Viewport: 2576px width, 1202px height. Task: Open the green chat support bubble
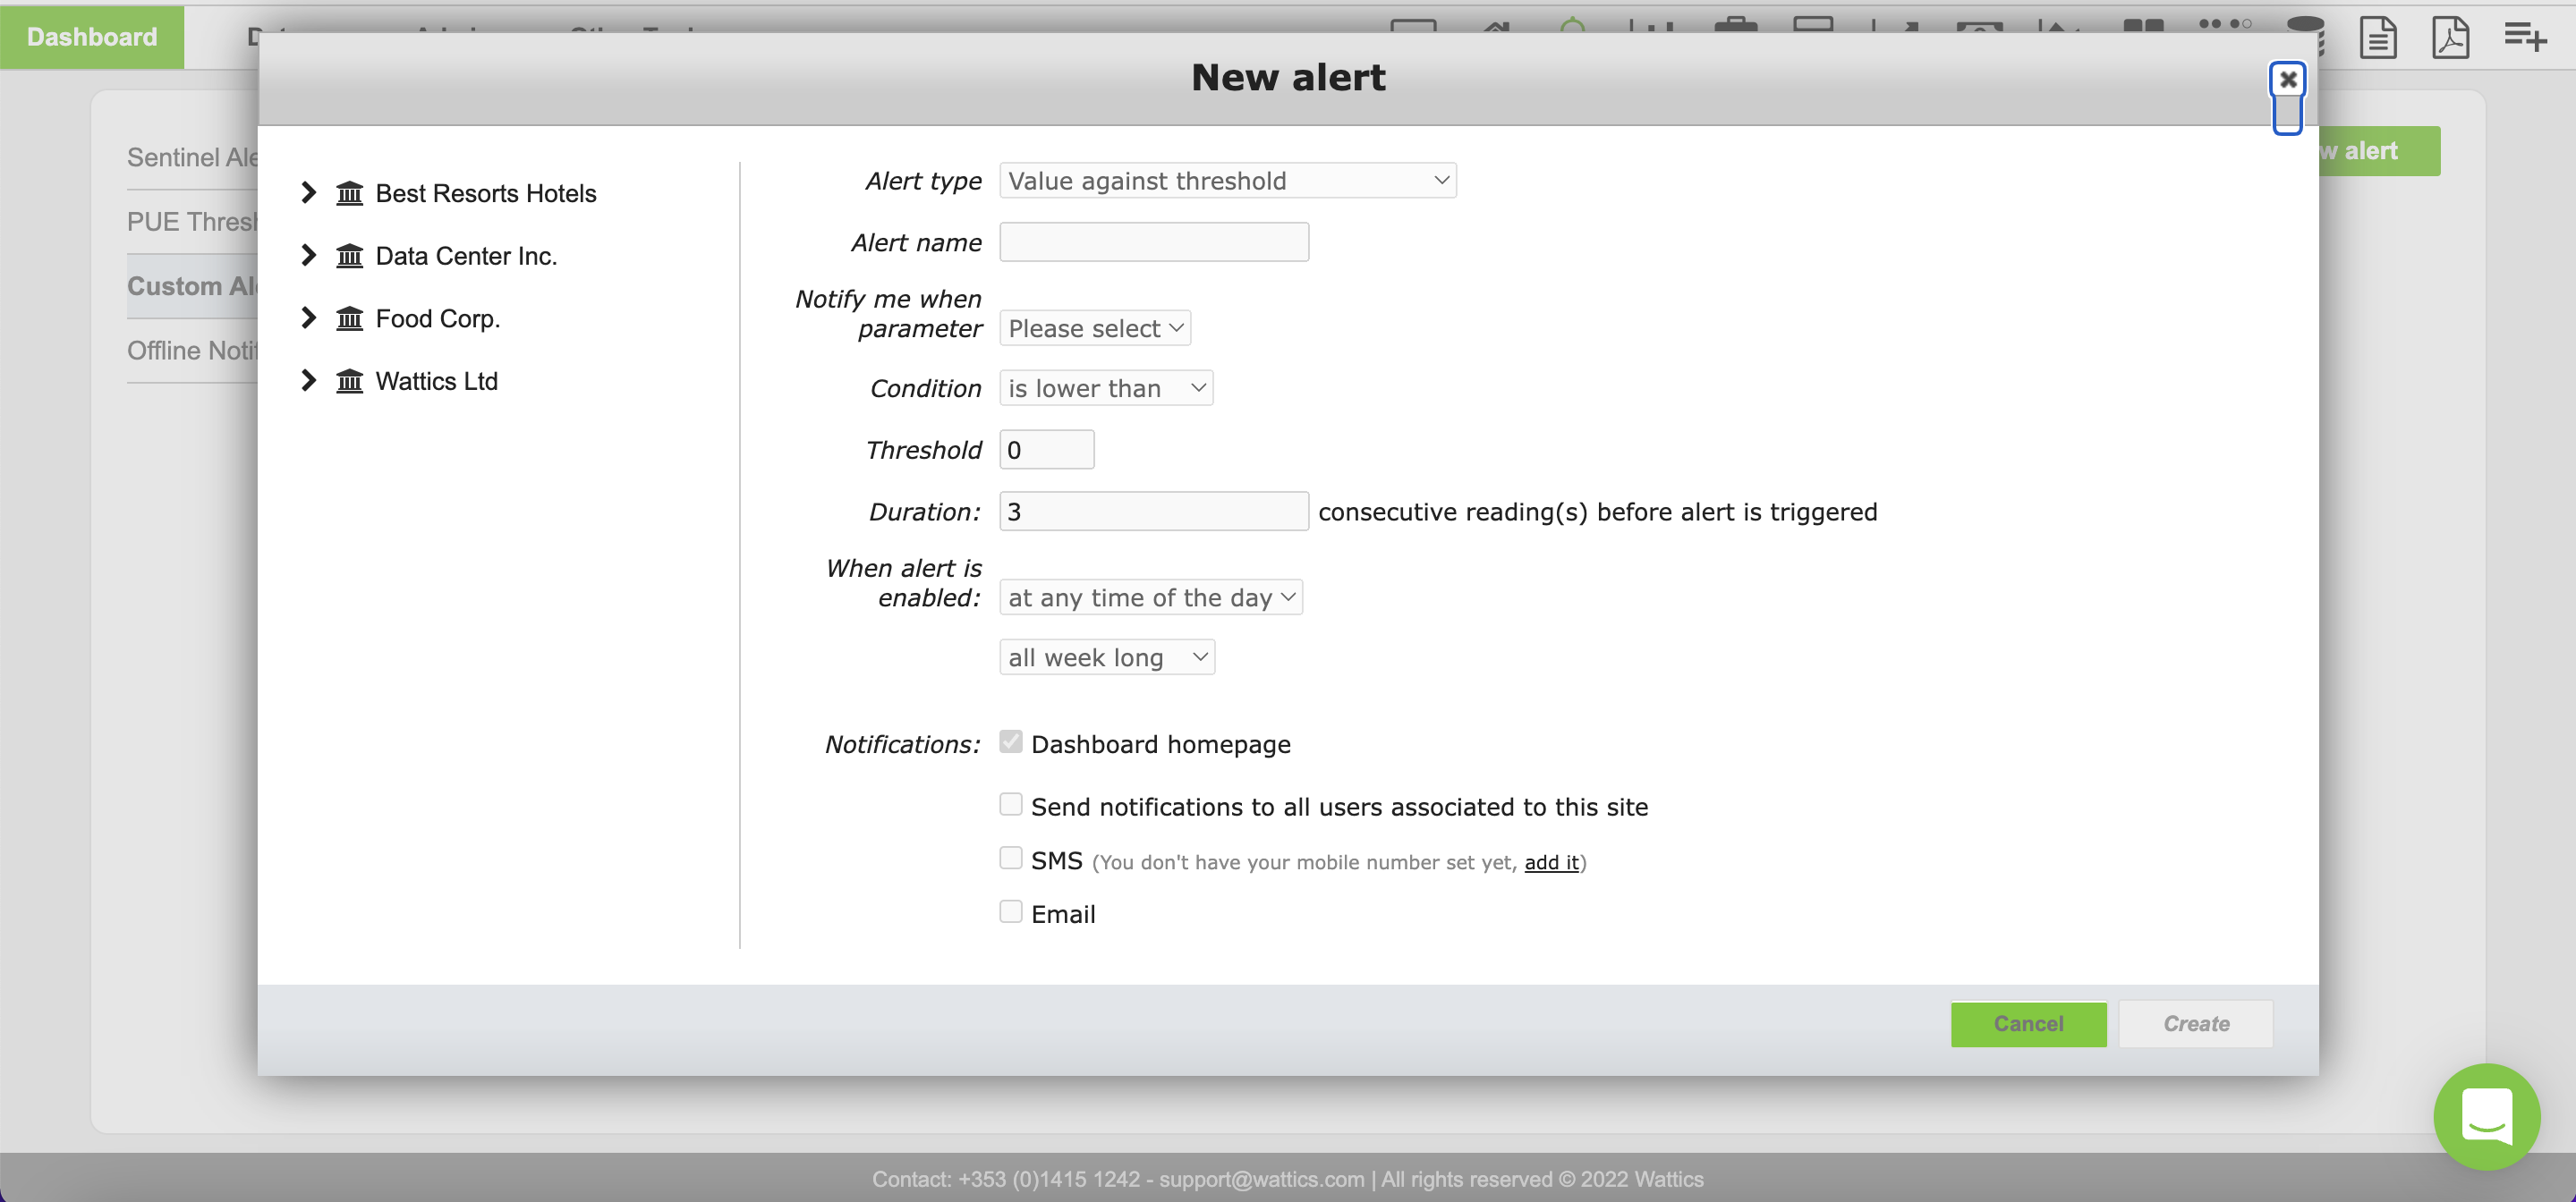[2486, 1116]
